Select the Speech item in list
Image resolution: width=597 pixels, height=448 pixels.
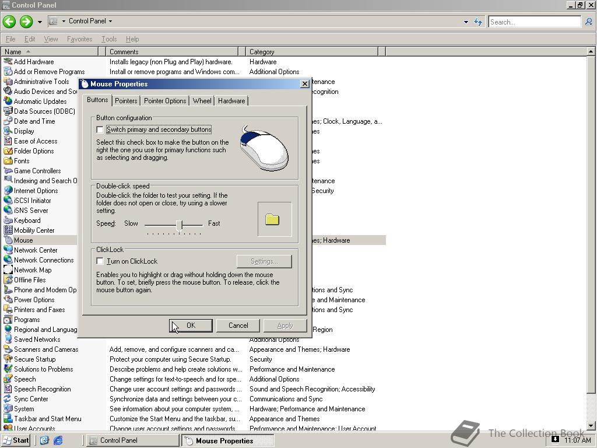click(24, 379)
